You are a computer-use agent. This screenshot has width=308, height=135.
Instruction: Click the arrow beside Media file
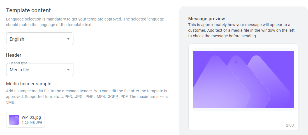coord(68,70)
